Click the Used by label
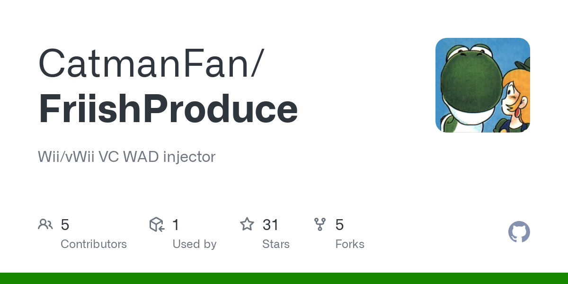This screenshot has width=568, height=284. (x=195, y=244)
